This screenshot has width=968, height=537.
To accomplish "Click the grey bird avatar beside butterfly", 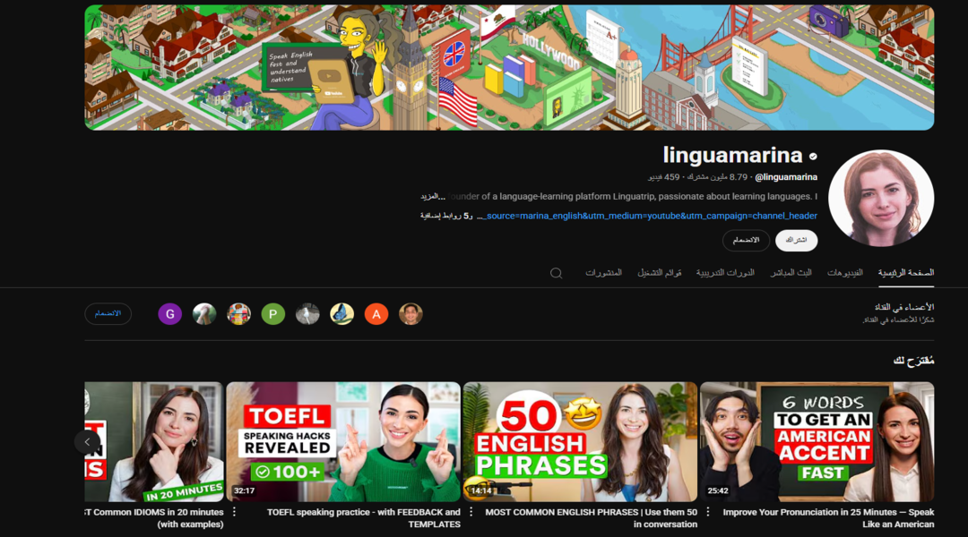I will pyautogui.click(x=307, y=314).
